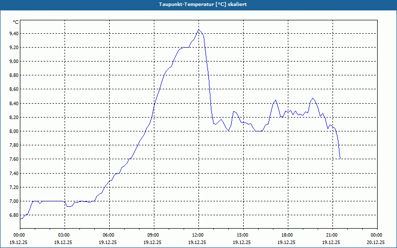Viewport: 397px width, 248px height.
Task: Select the "06:00" time label
Action: click(109, 235)
